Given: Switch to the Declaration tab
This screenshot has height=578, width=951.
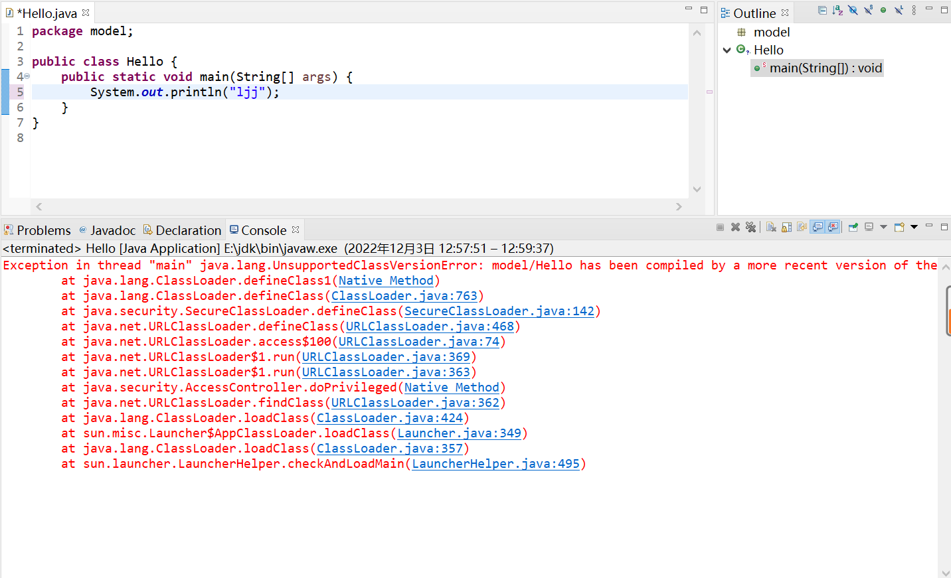Looking at the screenshot, I should pyautogui.click(x=182, y=230).
